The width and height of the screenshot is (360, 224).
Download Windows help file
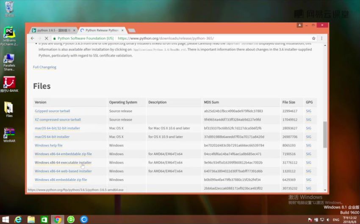point(48,145)
